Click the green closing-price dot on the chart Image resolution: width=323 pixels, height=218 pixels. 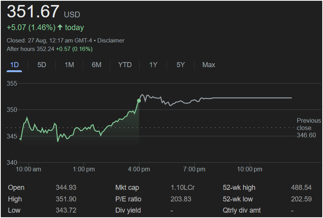click(x=139, y=101)
